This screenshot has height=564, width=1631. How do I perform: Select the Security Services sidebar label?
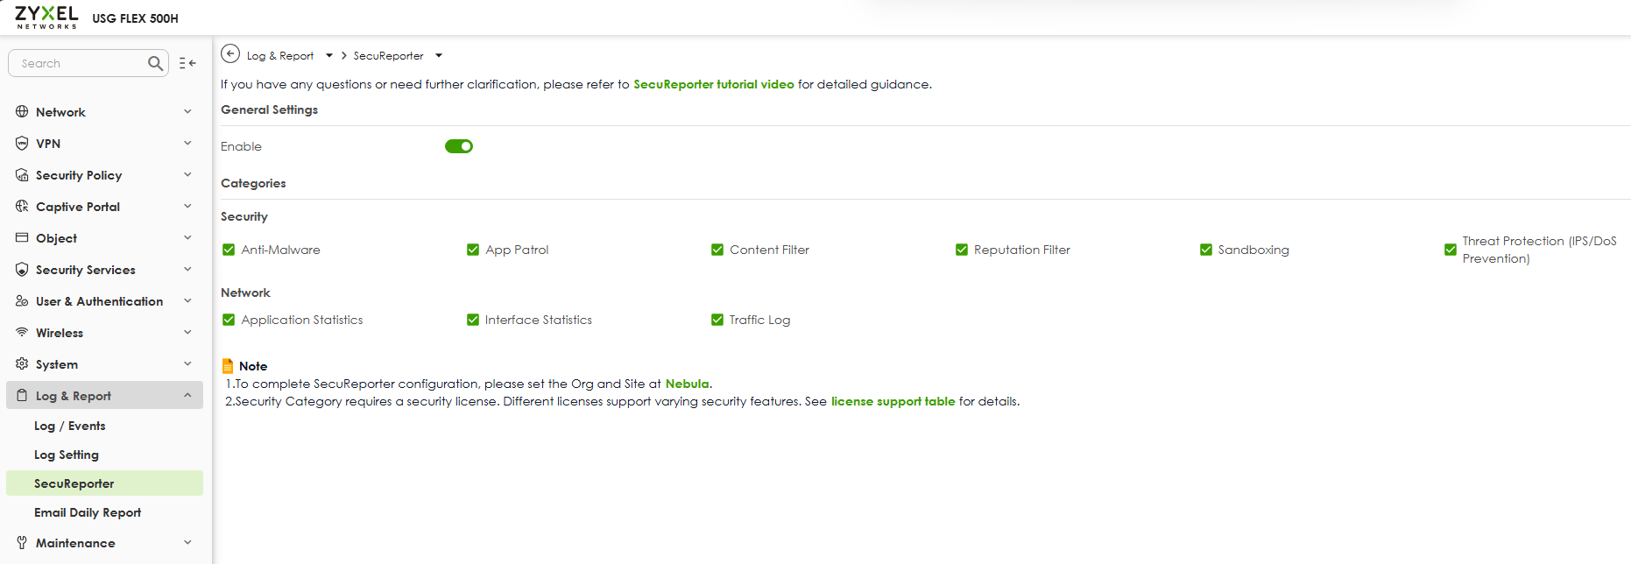(86, 270)
